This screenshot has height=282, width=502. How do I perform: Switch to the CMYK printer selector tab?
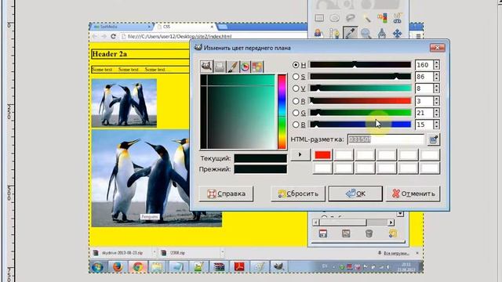point(220,67)
